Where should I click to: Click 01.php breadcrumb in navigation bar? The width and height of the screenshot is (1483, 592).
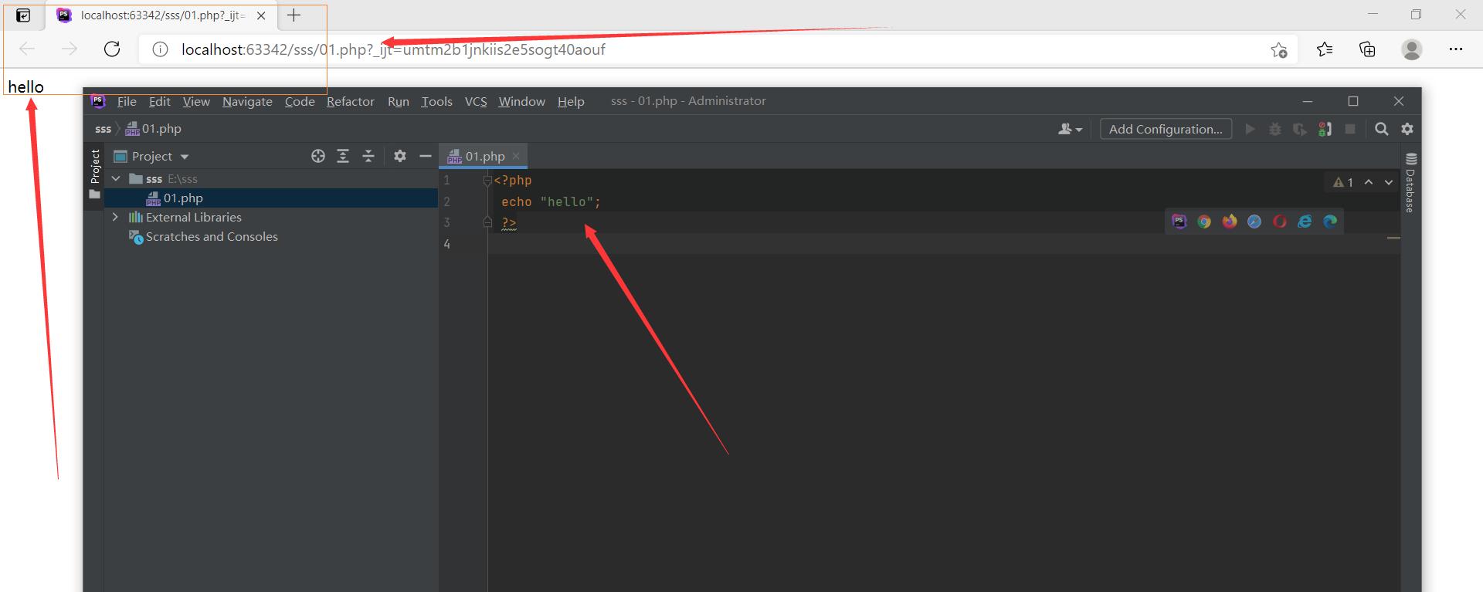[154, 129]
